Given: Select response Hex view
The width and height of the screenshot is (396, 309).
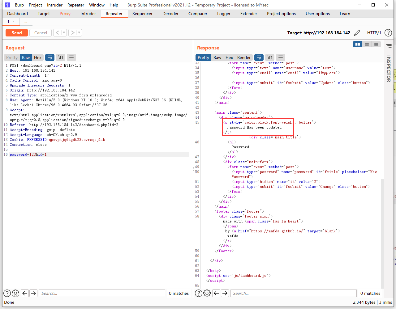Looking at the screenshot, I should point(229,57).
